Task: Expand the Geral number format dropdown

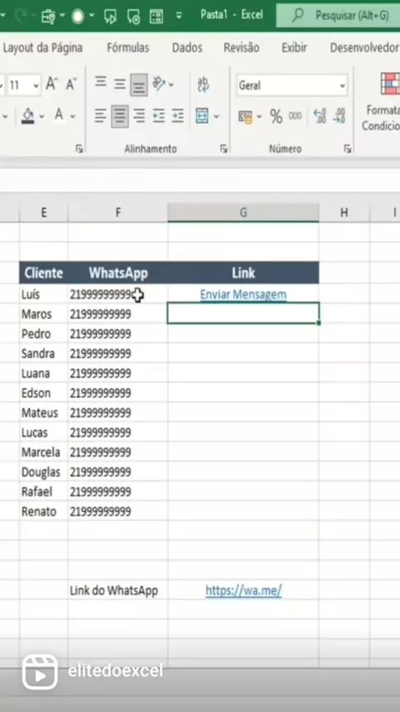Action: (342, 85)
